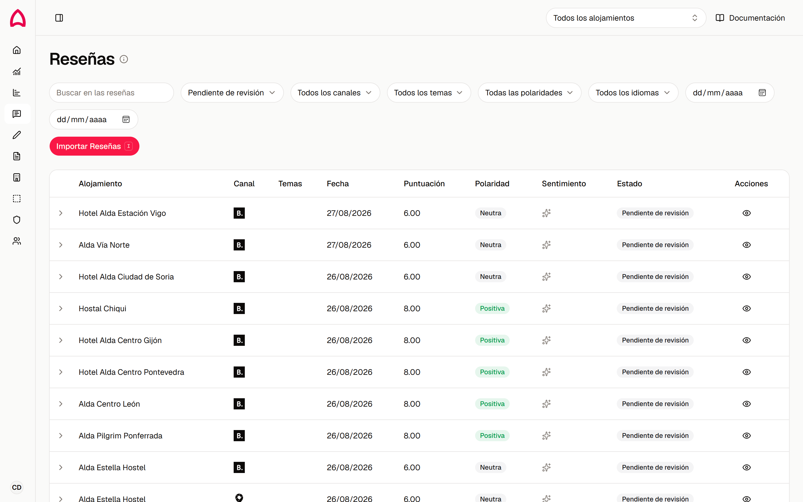Open the Documentación link
Viewport: 803px width, 502px height.
click(x=750, y=18)
